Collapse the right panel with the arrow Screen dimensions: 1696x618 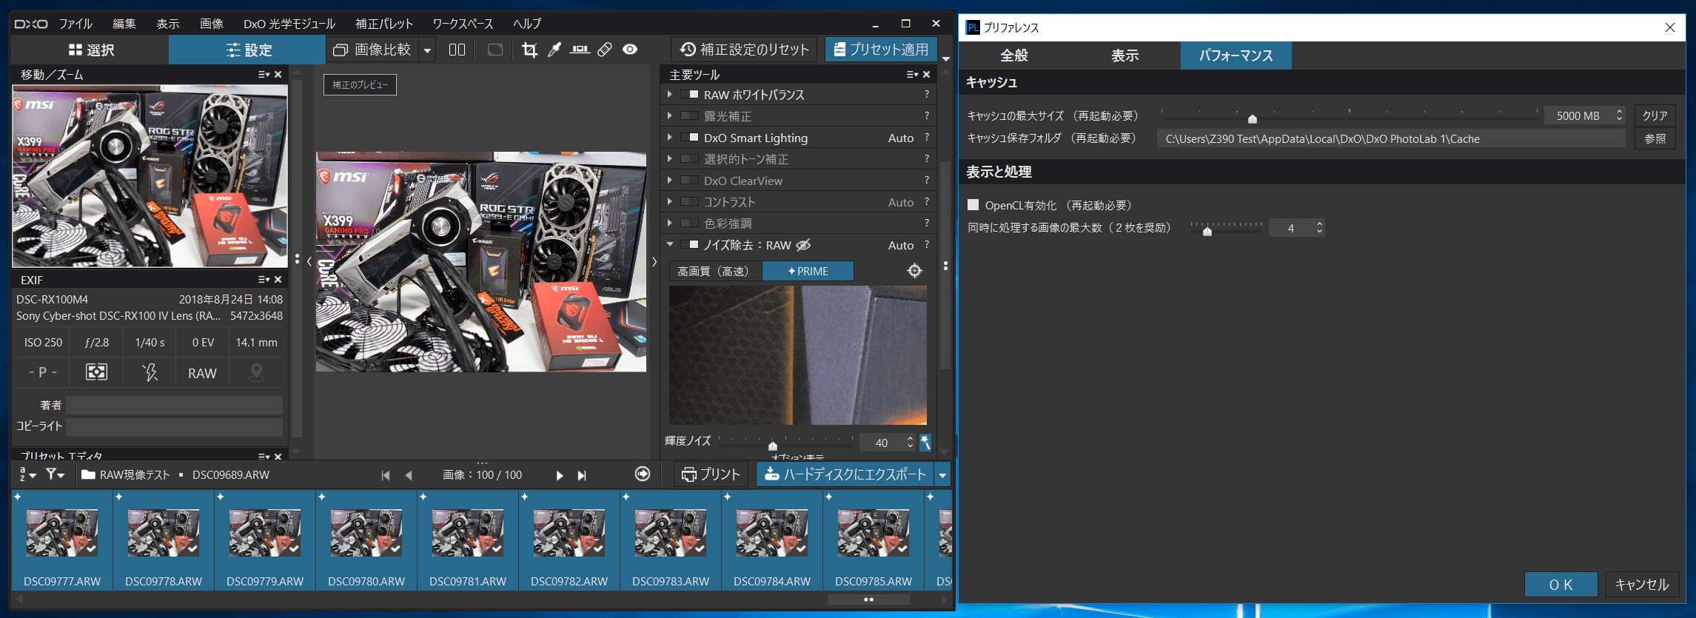coord(654,261)
